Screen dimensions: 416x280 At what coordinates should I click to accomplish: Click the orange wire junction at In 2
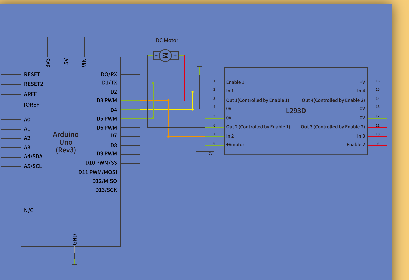168,137
